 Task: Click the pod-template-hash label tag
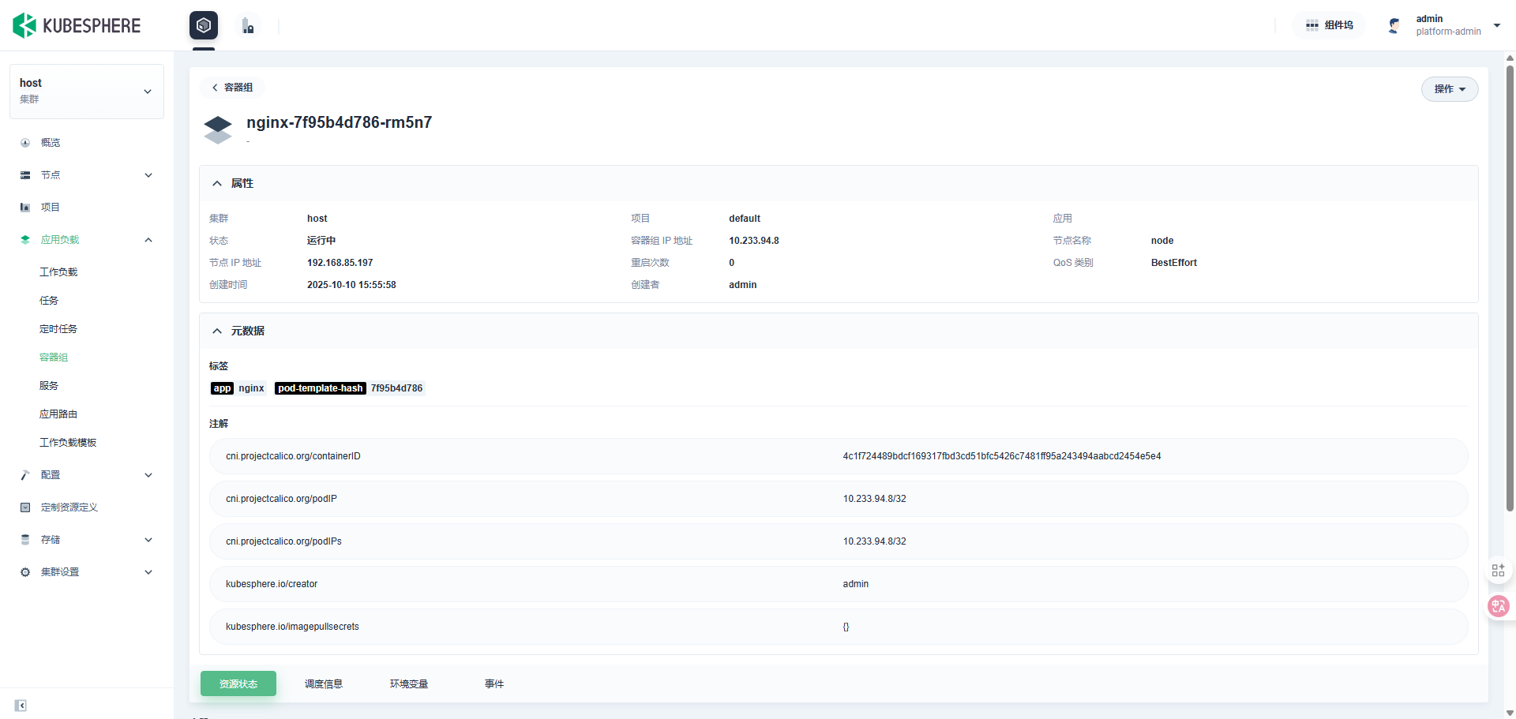(350, 388)
